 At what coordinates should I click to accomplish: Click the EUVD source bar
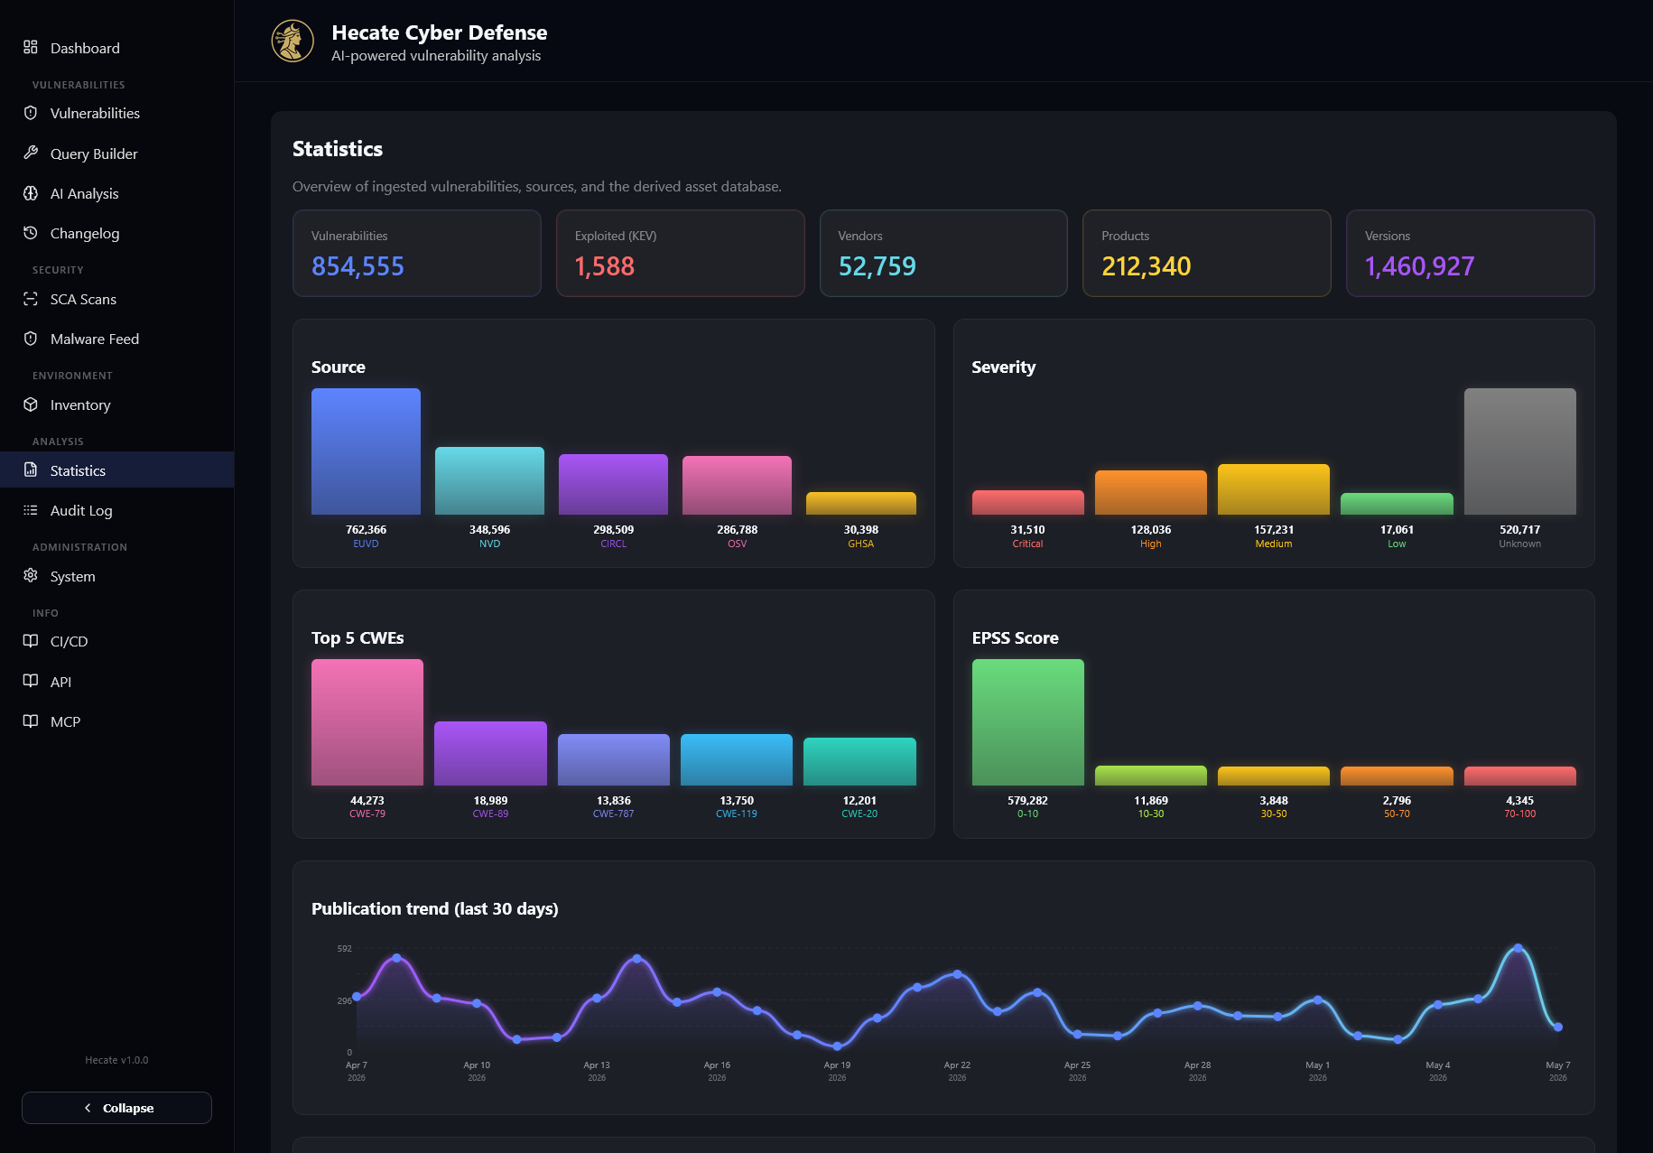point(366,451)
